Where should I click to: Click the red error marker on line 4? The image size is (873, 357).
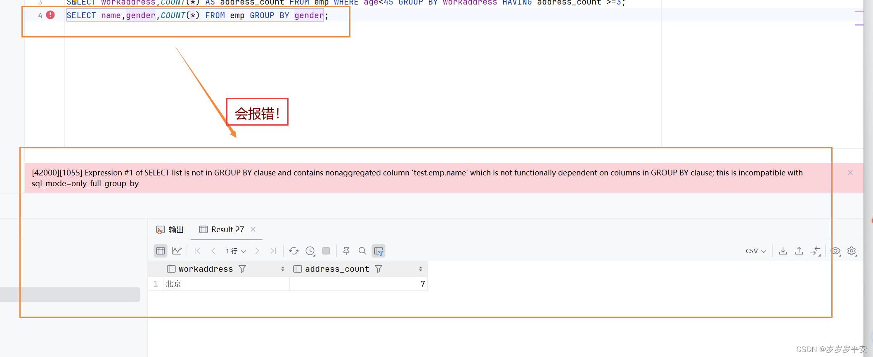(50, 15)
